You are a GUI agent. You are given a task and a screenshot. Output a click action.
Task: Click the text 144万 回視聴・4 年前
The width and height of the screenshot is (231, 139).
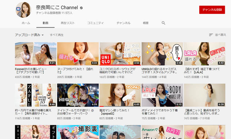pyautogui.click(x=154, y=77)
